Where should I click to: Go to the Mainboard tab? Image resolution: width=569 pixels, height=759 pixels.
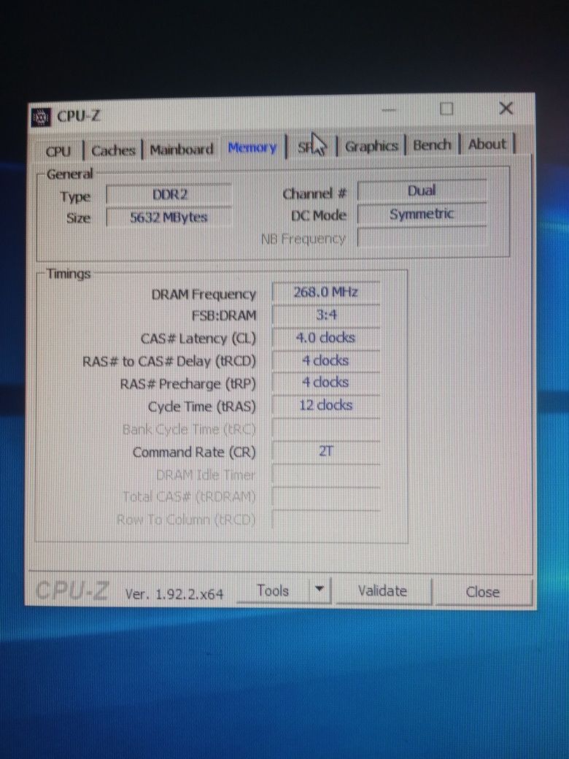tap(182, 150)
